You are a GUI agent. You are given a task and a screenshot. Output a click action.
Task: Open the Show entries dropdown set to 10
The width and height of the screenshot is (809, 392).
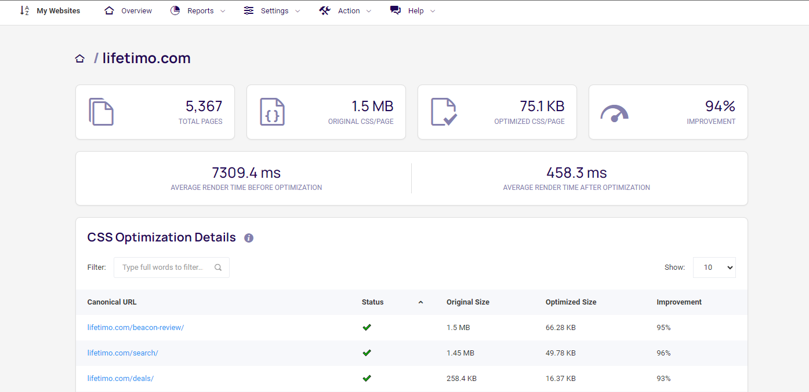714,267
